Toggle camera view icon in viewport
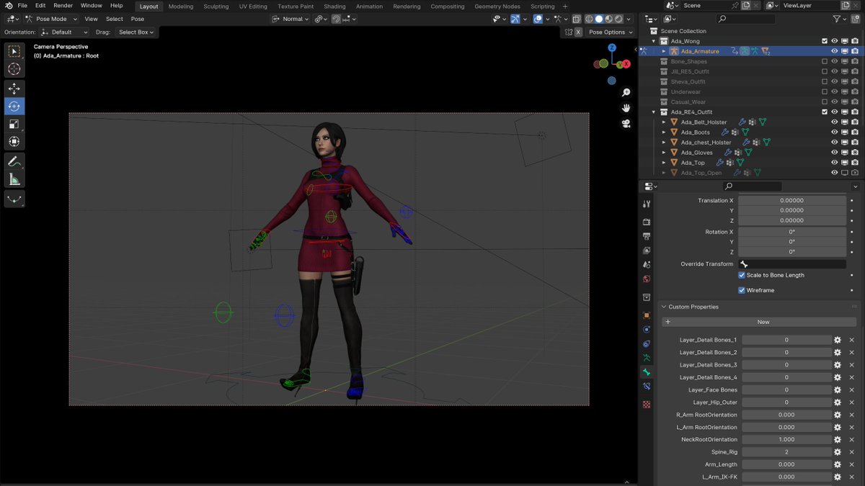 coord(626,123)
